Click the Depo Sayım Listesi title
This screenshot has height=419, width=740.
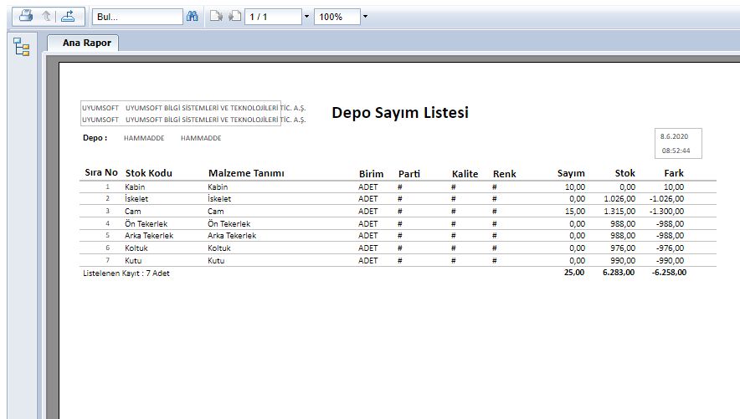point(399,113)
